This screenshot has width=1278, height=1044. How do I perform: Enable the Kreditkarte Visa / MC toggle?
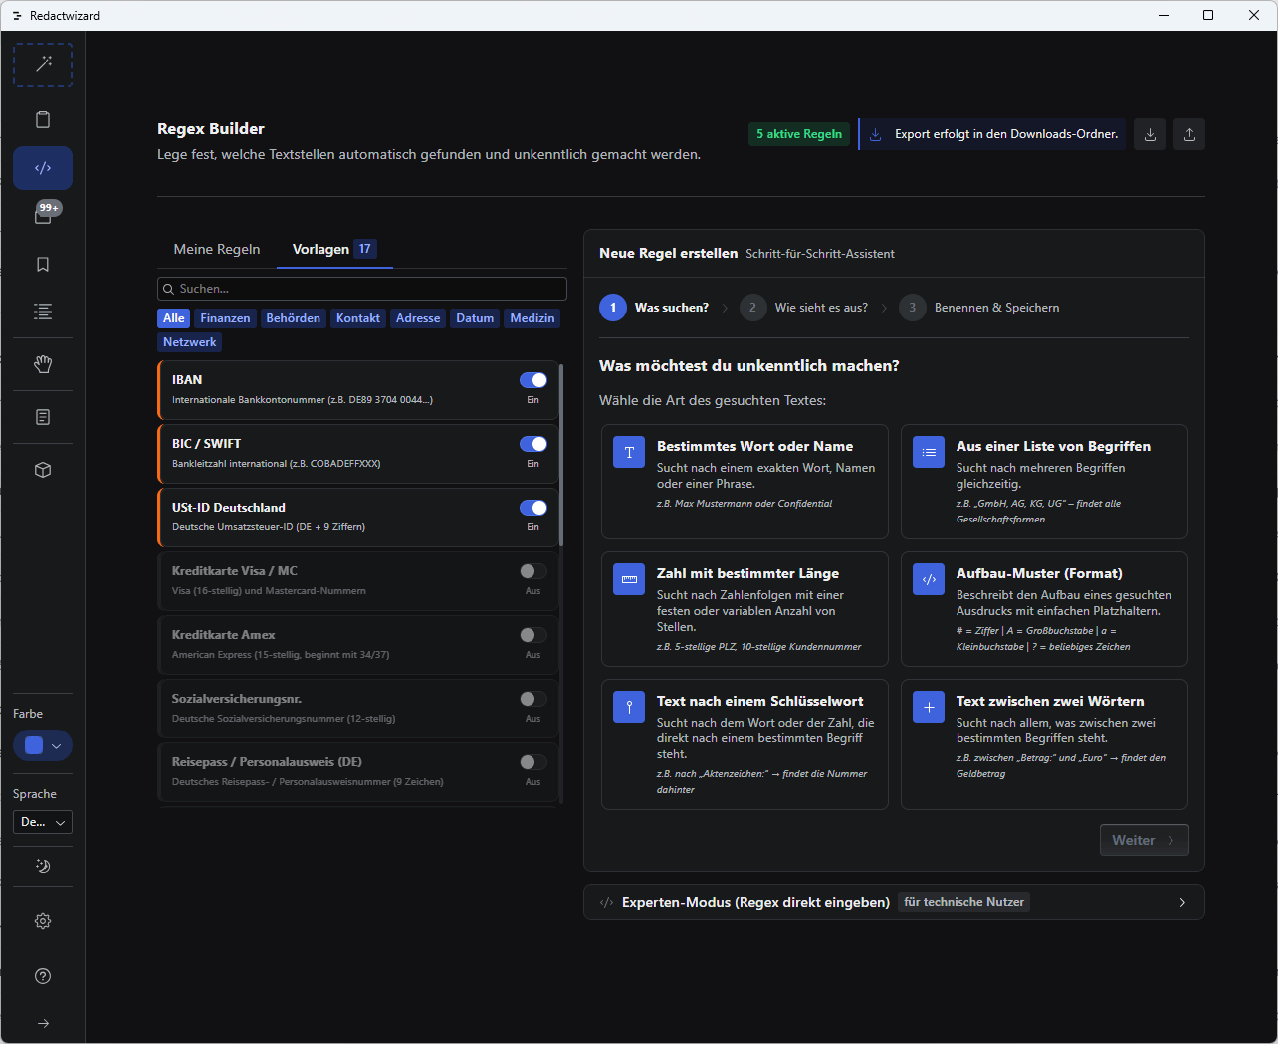533,571
